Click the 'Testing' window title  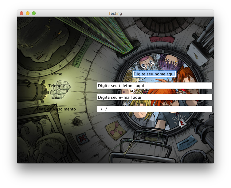click(115, 14)
